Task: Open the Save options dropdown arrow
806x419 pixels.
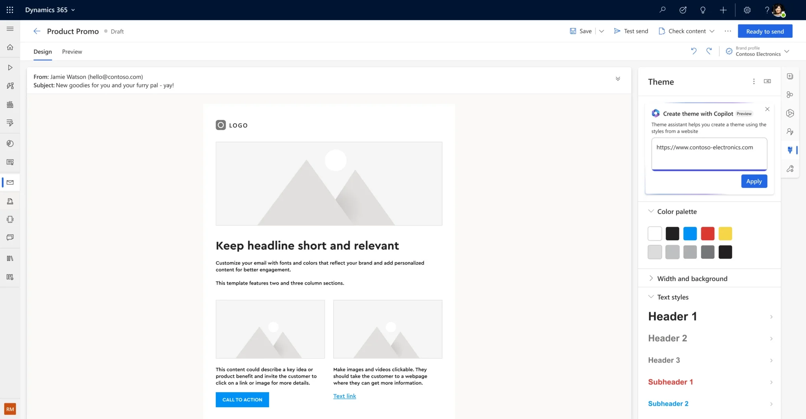Action: tap(601, 31)
